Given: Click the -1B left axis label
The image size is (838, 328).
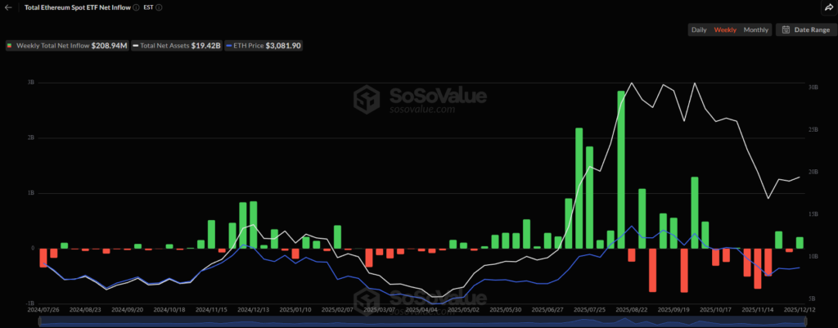Looking at the screenshot, I should [30, 303].
